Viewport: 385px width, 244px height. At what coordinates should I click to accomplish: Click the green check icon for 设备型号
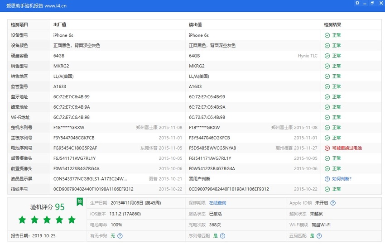[x=327, y=35]
